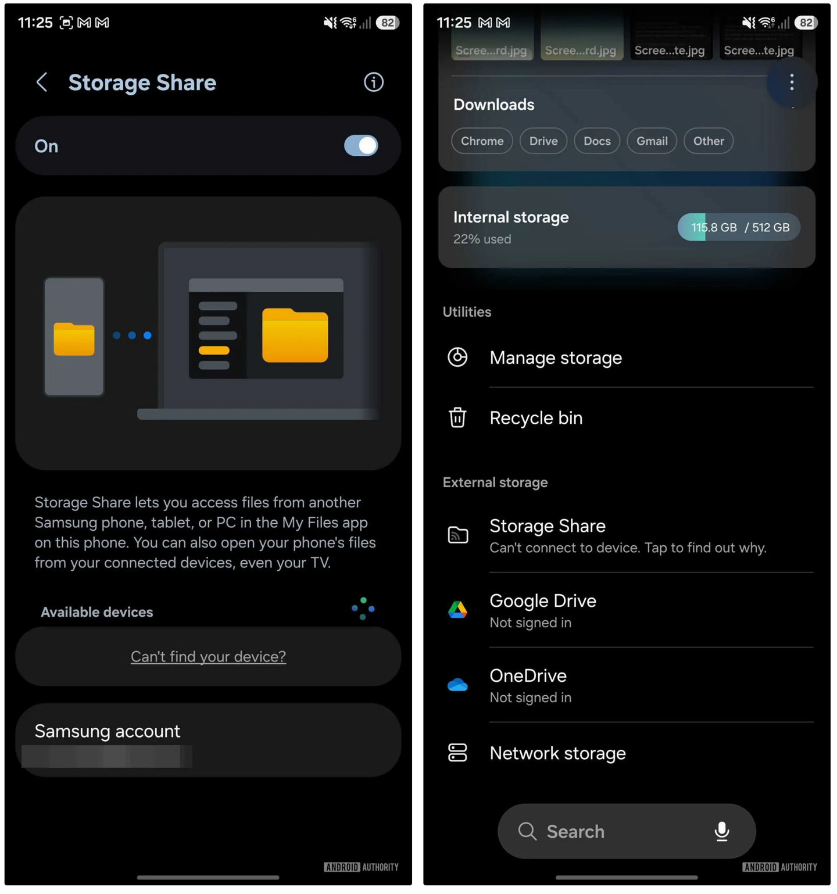Viewport: 837px width, 894px height.
Task: Select the Other downloads chip
Action: pyautogui.click(x=708, y=141)
